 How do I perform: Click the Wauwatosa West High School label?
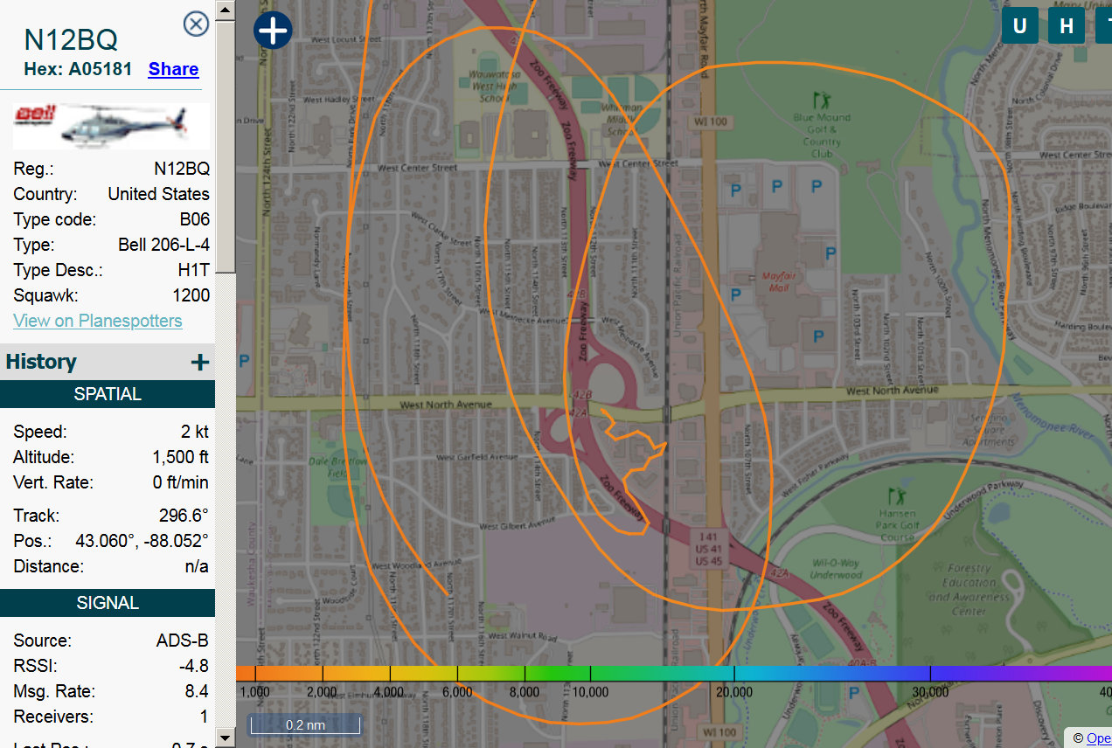point(495,86)
